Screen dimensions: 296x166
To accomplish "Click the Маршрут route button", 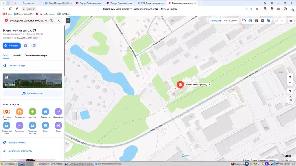I will tap(11, 46).
